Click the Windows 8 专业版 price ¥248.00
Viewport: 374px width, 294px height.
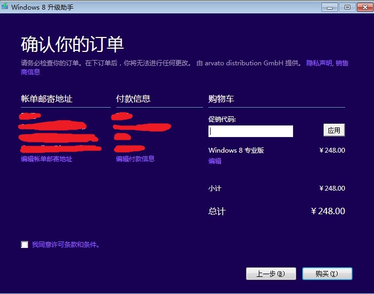[332, 150]
